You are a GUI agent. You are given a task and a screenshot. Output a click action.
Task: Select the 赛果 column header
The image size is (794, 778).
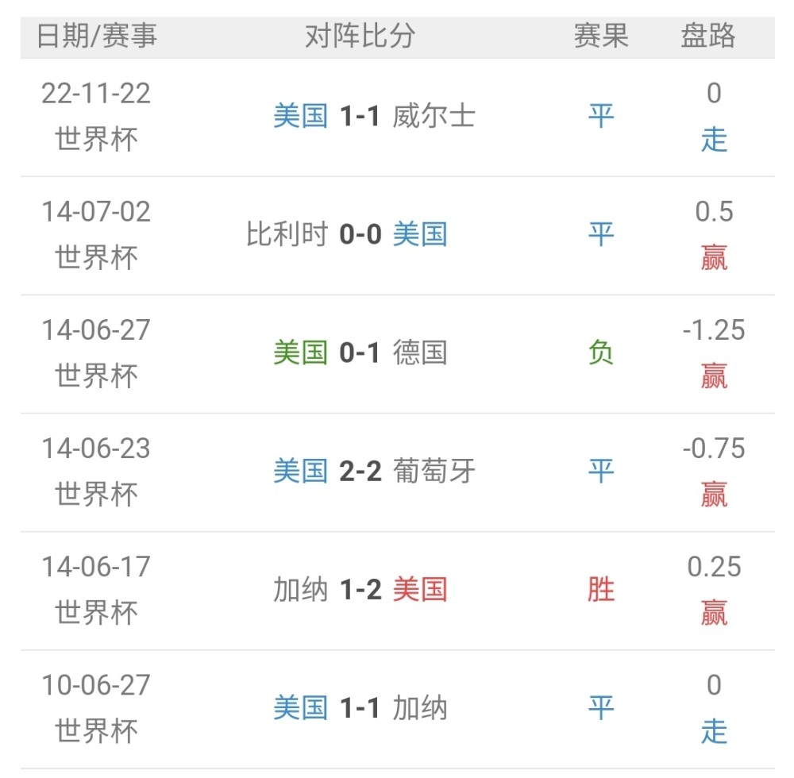[x=601, y=36]
